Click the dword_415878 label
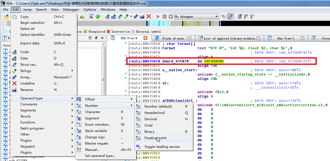The image size is (330, 161). [175, 61]
